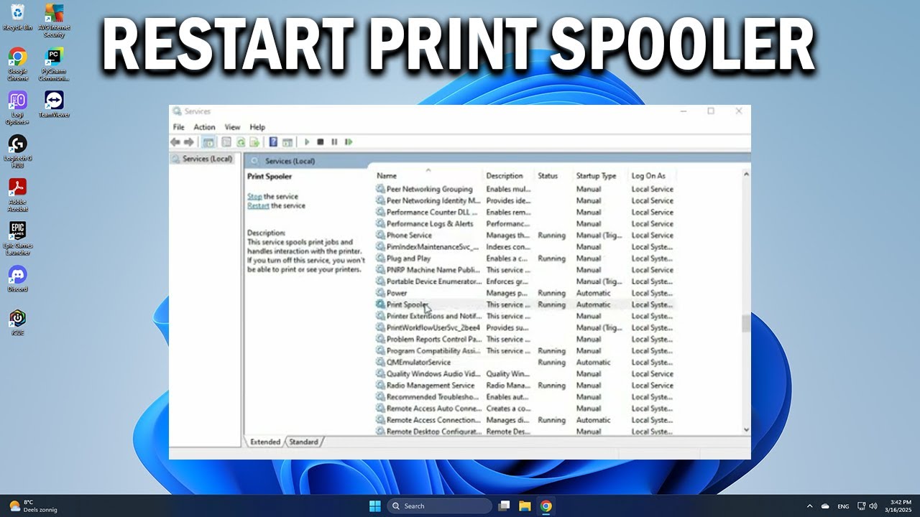This screenshot has height=517, width=920.
Task: Select the iCUE desktop icon
Action: coord(17,322)
